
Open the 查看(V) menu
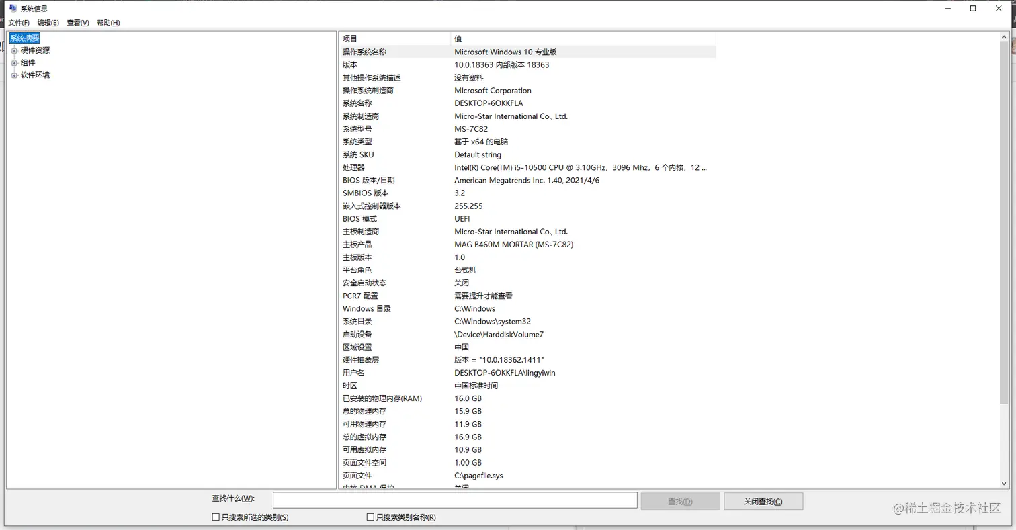click(78, 23)
